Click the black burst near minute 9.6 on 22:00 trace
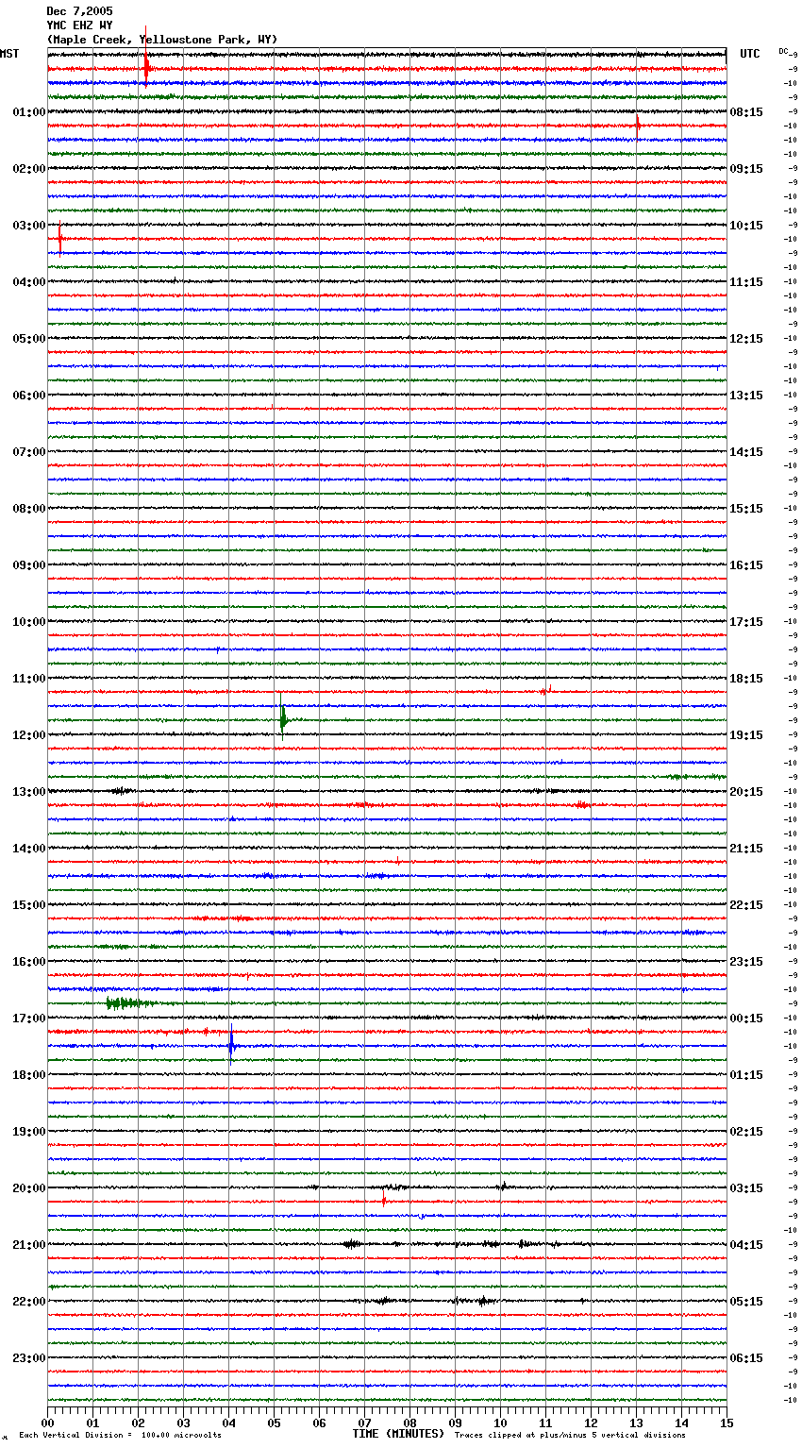Viewport: 802px width, 1448px height. tap(484, 1301)
